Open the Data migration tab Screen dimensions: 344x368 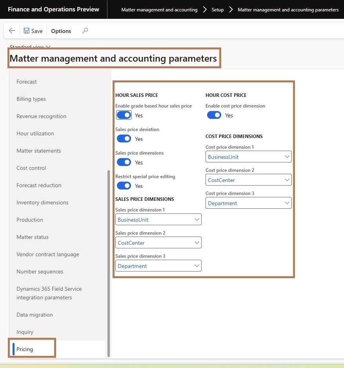pyautogui.click(x=35, y=315)
